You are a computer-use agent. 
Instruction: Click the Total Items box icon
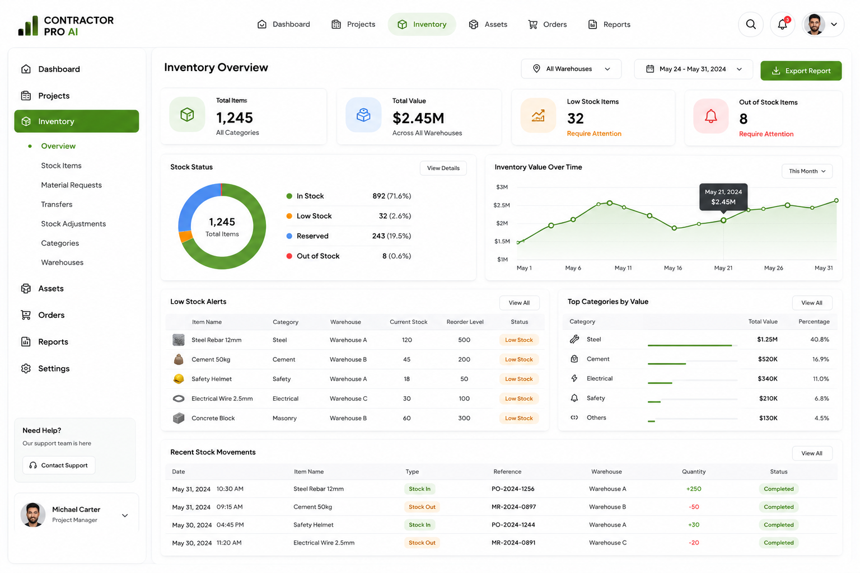(x=187, y=115)
